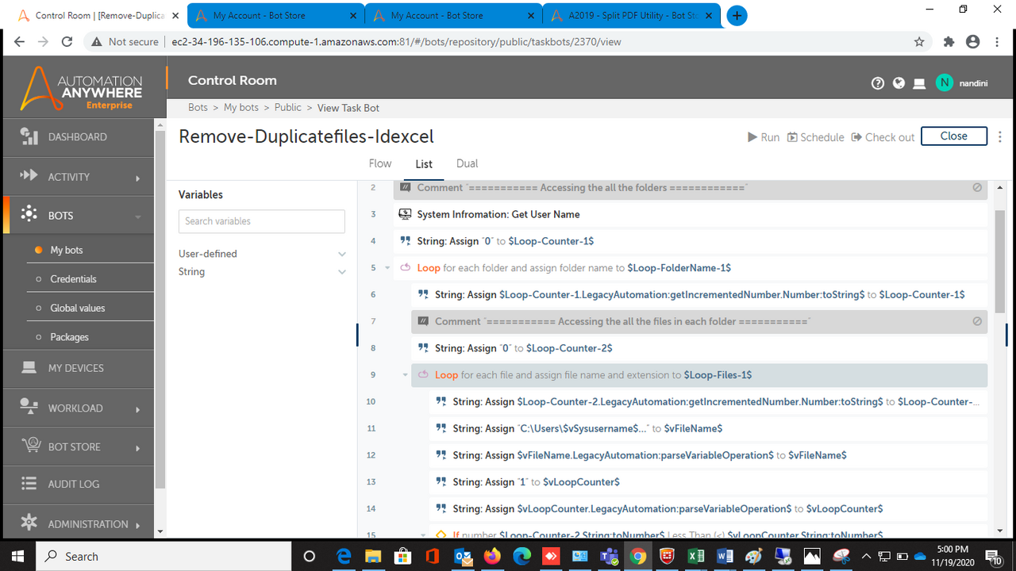Viewport: 1016px width, 571px height.
Task: Select row 4 String Assign Loop-Counter-1
Action: click(691, 241)
